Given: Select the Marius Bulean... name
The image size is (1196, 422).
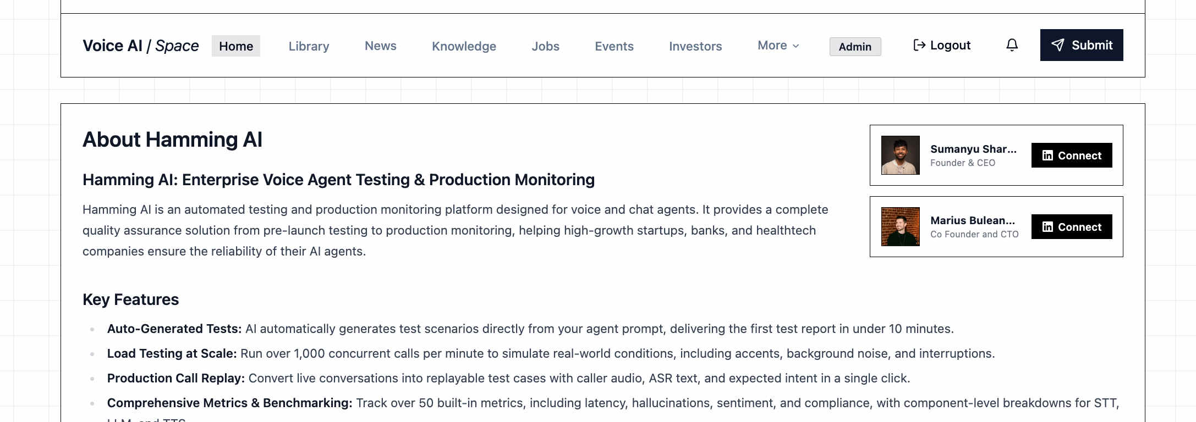Looking at the screenshot, I should coord(973,220).
